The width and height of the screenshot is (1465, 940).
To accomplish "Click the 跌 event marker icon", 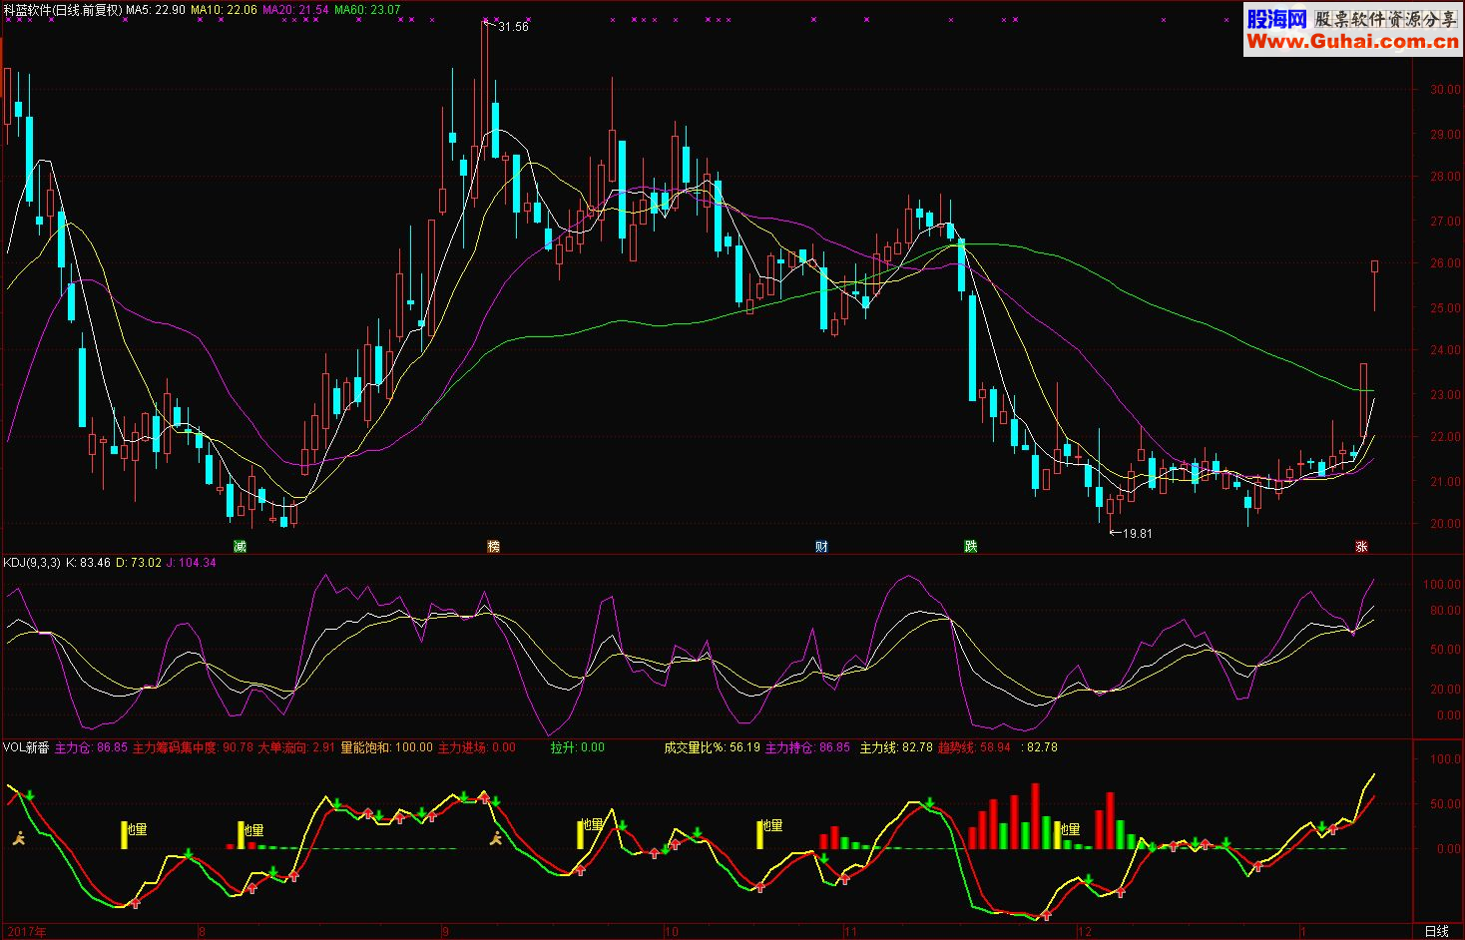I will 970,546.
